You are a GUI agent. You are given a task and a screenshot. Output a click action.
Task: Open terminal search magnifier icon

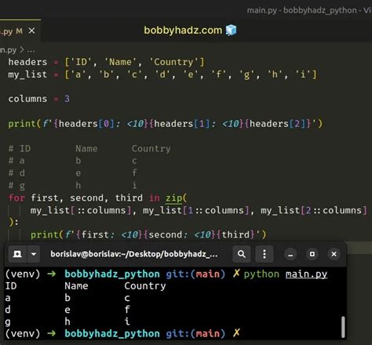tap(242, 254)
